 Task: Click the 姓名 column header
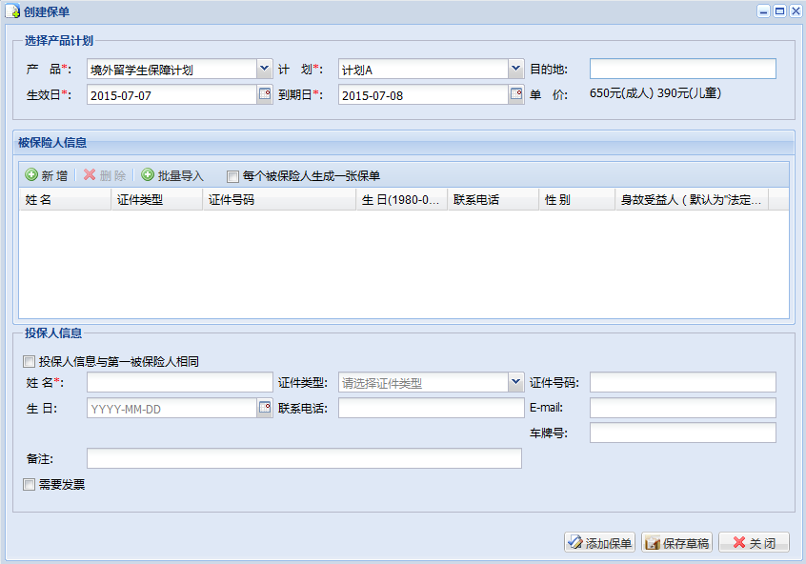pyautogui.click(x=66, y=199)
